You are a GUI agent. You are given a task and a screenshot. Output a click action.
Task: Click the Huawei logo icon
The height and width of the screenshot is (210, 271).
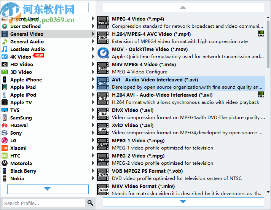(5, 125)
